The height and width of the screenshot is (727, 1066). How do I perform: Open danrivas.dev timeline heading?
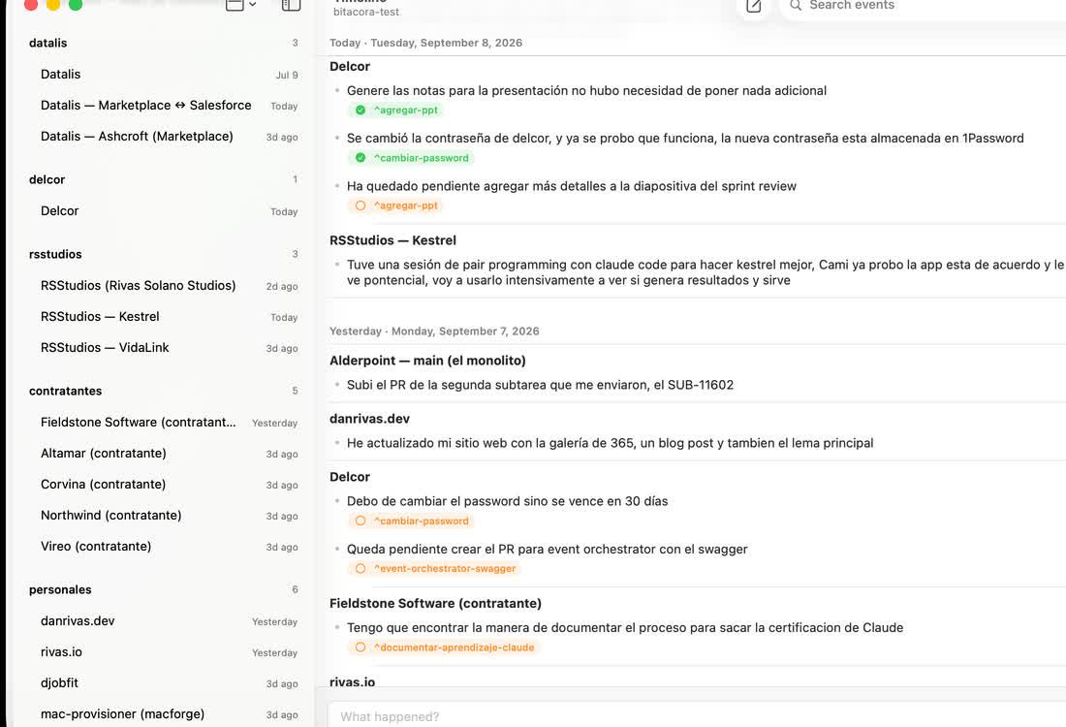(x=369, y=419)
